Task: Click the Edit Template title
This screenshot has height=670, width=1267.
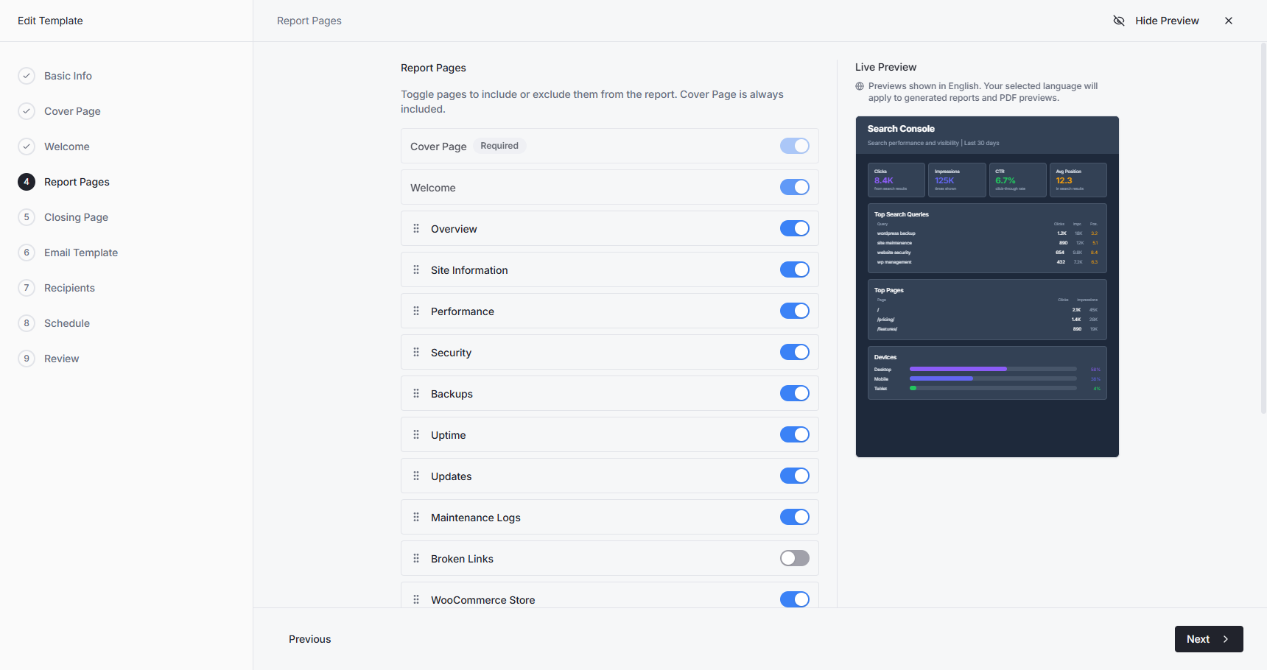Action: click(50, 21)
